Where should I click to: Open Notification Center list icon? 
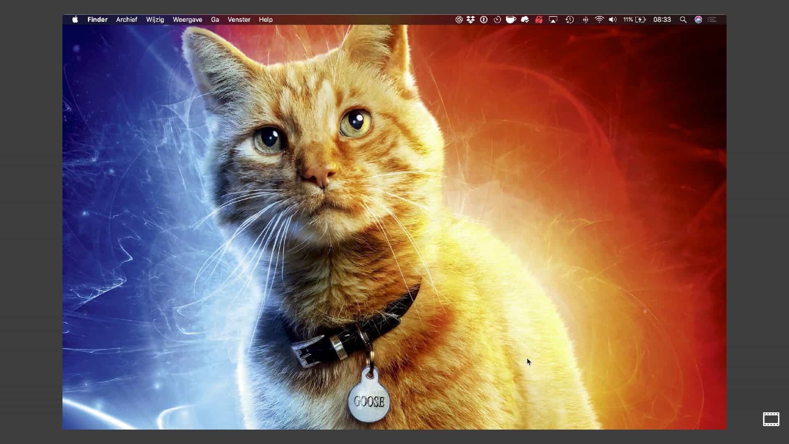pyautogui.click(x=712, y=19)
